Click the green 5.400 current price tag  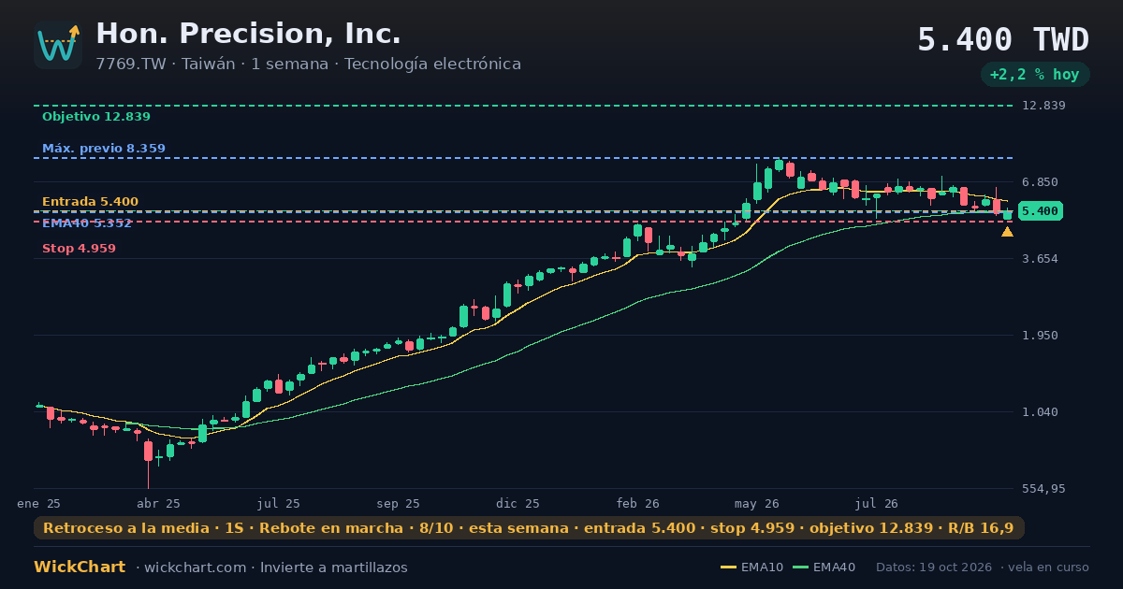coord(1040,211)
